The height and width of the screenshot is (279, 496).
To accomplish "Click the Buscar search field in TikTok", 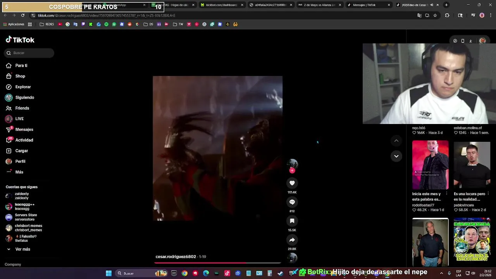I will coord(29,53).
